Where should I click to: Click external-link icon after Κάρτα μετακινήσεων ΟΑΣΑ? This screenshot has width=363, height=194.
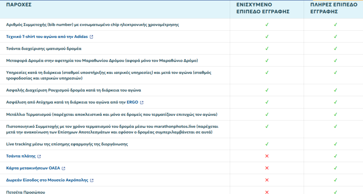63,168
